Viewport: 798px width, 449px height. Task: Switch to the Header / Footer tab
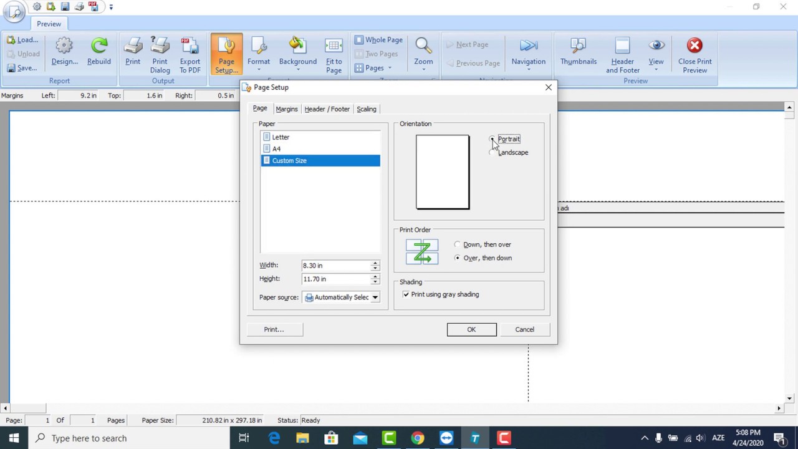327,109
